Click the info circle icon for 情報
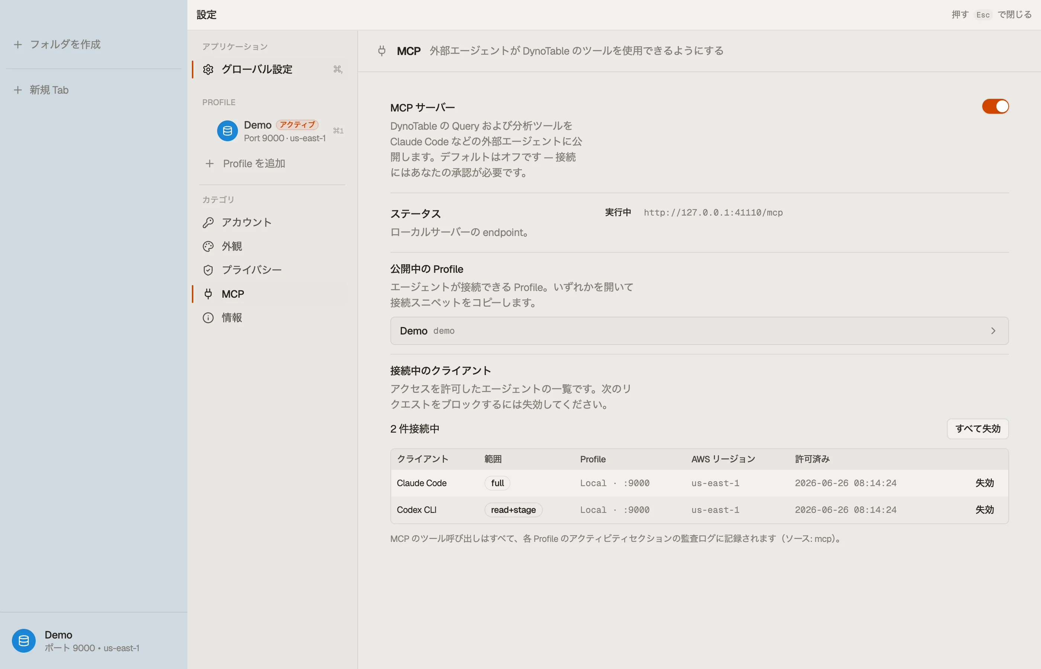Image resolution: width=1041 pixels, height=669 pixels. (x=208, y=317)
